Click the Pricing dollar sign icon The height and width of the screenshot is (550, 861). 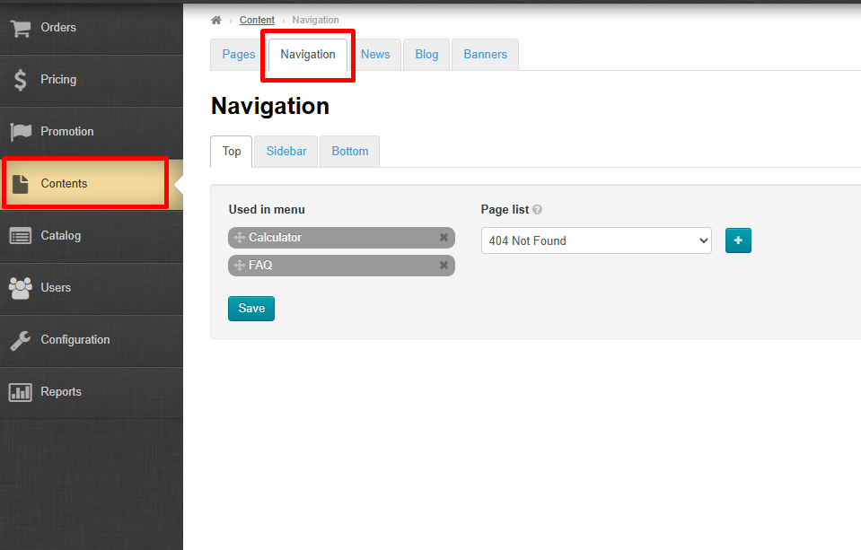pyautogui.click(x=21, y=80)
